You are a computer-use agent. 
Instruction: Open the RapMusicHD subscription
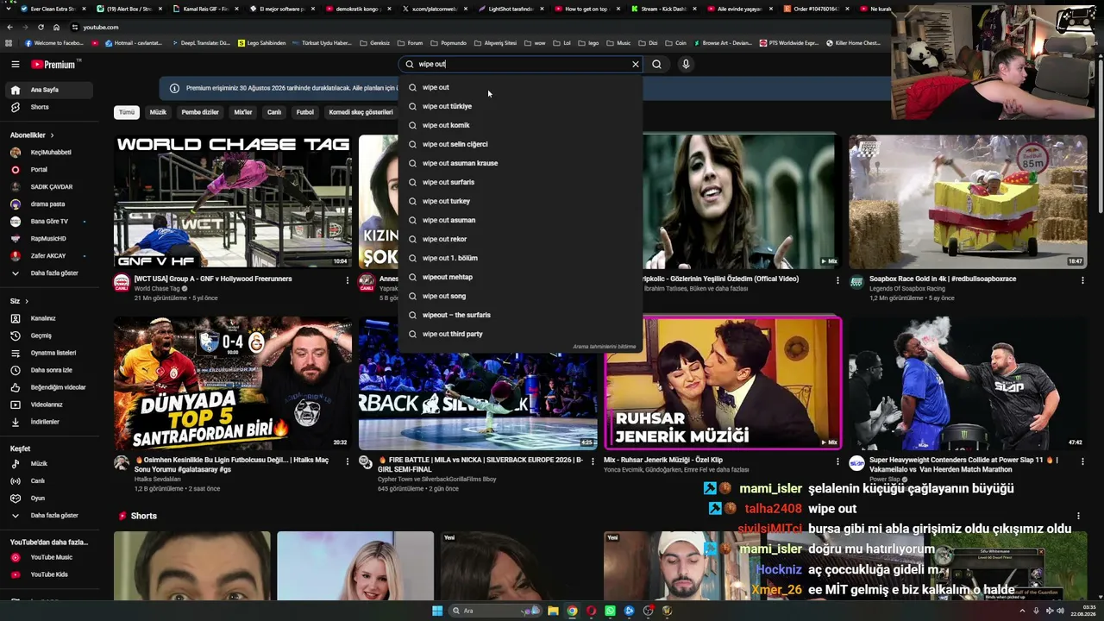[48, 239]
